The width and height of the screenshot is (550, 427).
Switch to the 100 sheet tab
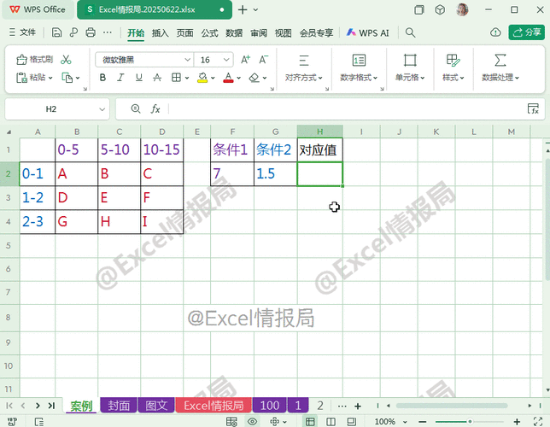[x=270, y=406]
